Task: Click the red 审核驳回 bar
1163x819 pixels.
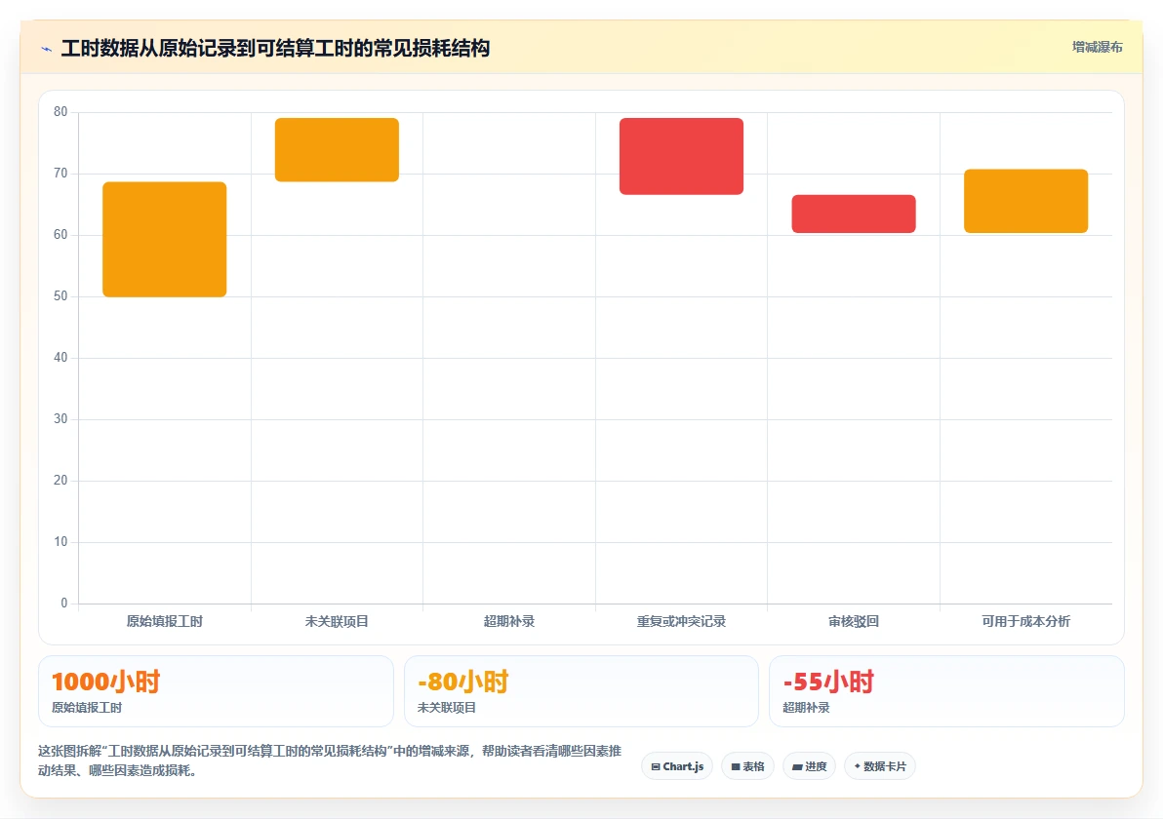Action: click(854, 214)
